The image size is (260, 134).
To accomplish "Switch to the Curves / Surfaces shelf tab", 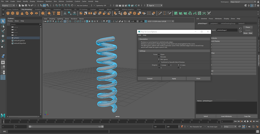I will tap(12, 10).
